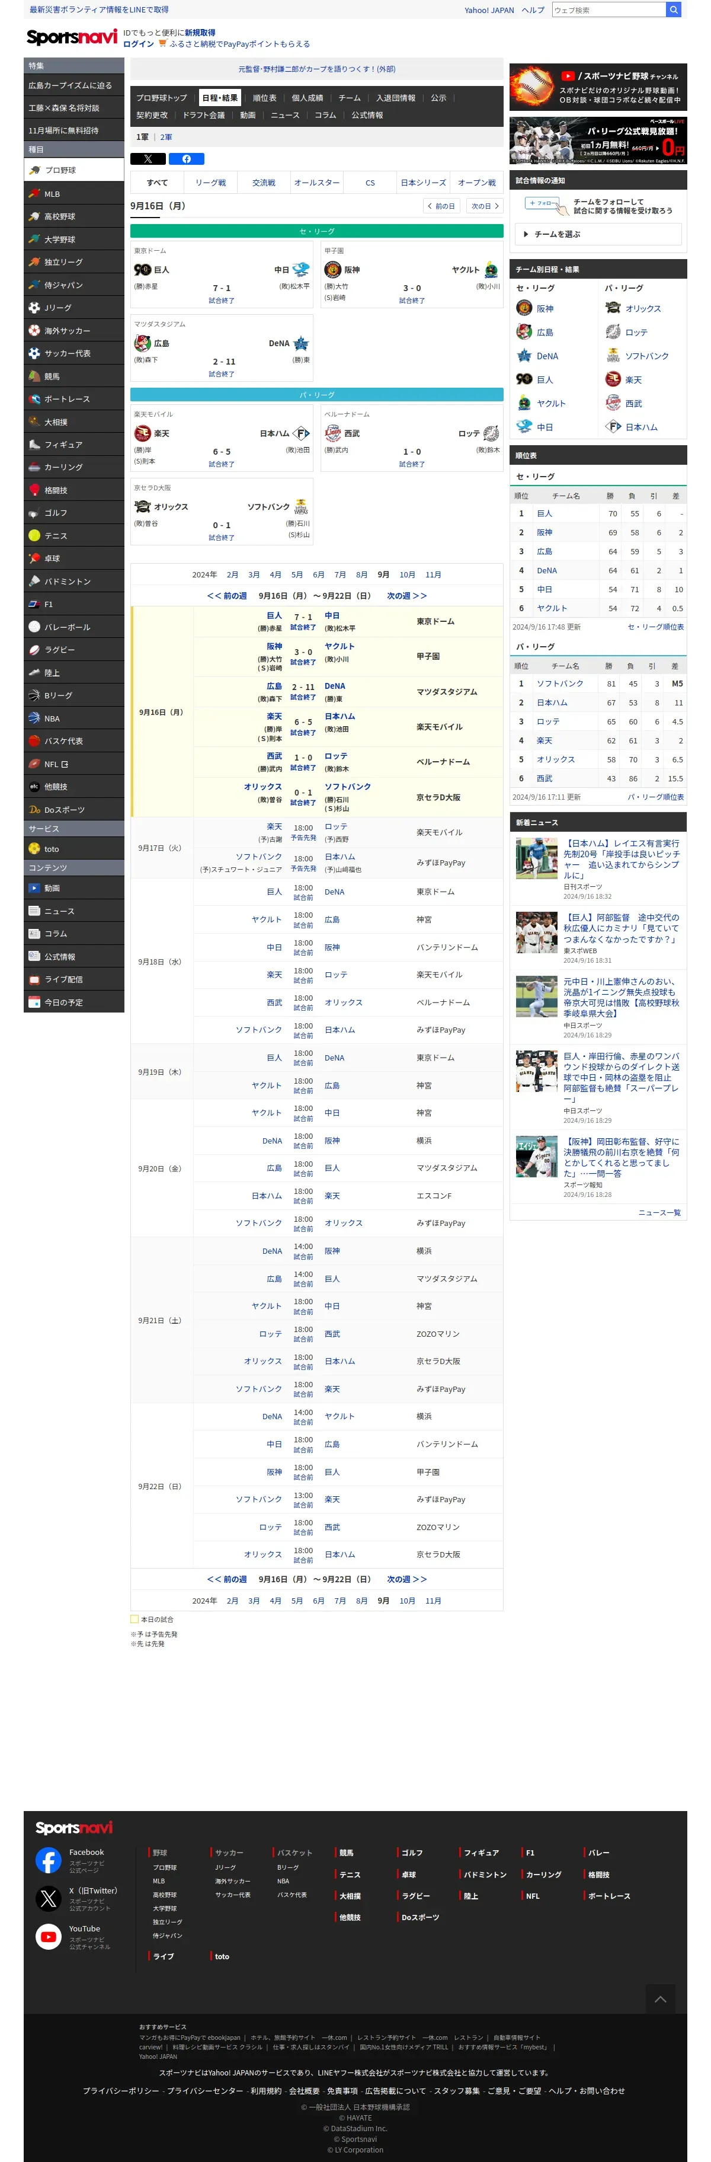
Task: Open 個人成績 menu item
Action: (307, 98)
